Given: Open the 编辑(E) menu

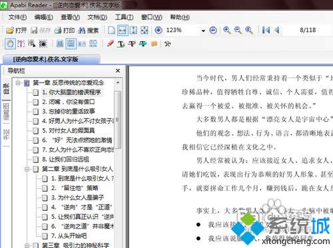Looking at the screenshot, I should coord(43,17).
